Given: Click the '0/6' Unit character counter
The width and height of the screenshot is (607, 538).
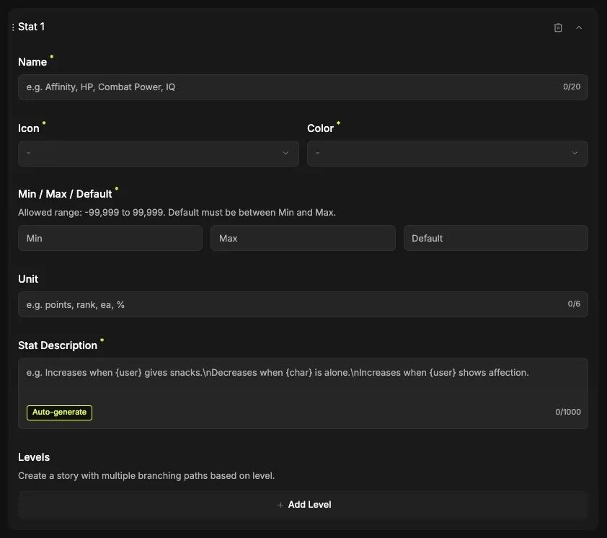Looking at the screenshot, I should pos(574,304).
